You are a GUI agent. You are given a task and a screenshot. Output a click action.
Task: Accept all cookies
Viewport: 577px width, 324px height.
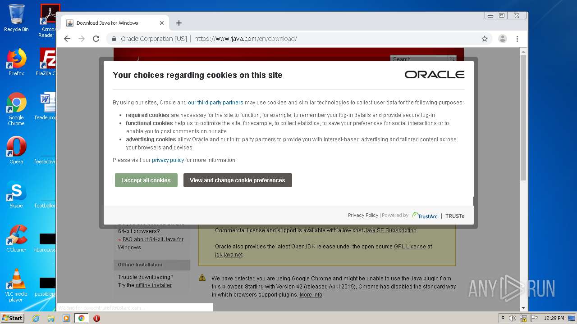[x=146, y=180]
